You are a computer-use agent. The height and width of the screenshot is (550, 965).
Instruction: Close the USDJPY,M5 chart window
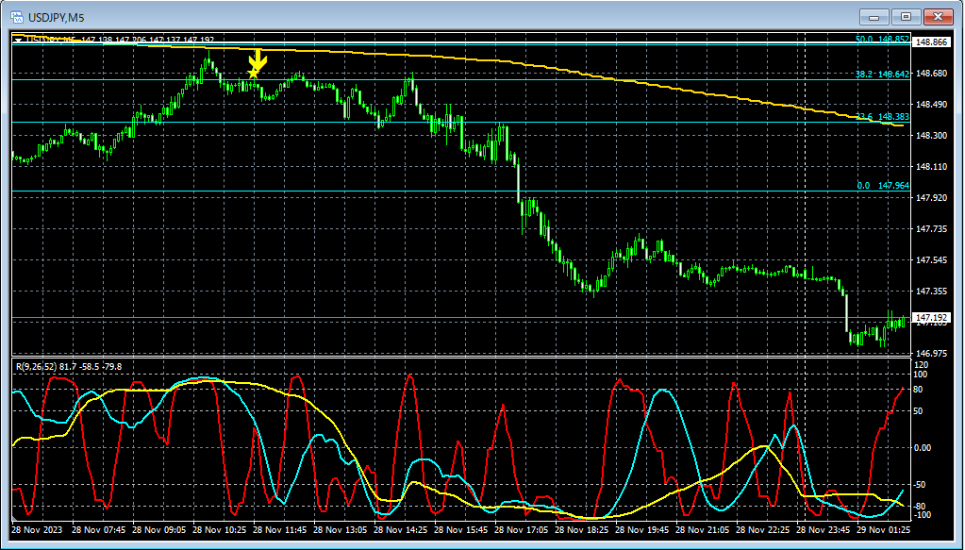click(938, 17)
